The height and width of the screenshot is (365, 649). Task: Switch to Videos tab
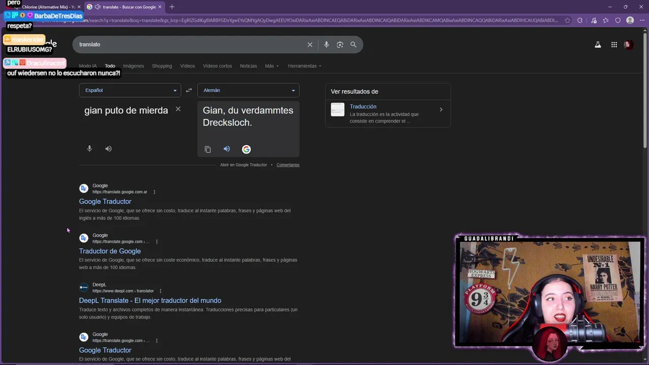[188, 66]
